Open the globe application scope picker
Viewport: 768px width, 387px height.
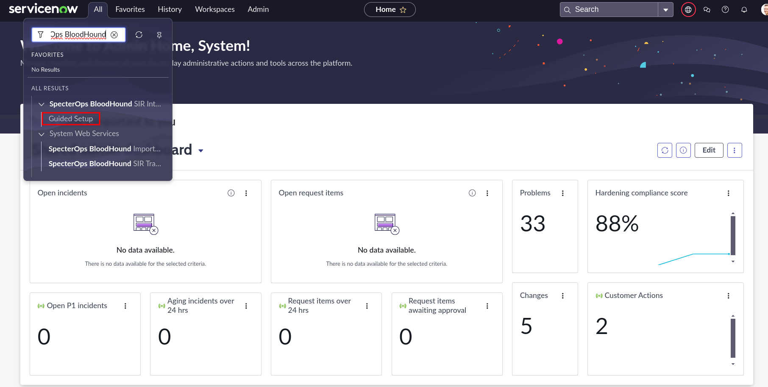(688, 9)
